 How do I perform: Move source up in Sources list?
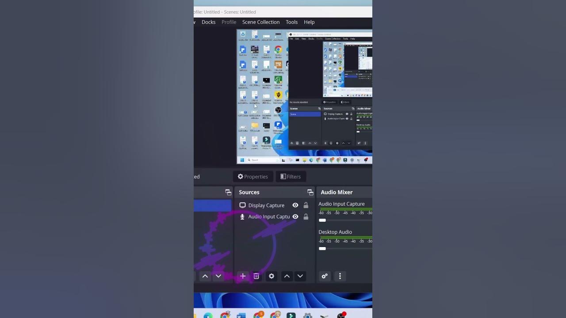click(287, 276)
